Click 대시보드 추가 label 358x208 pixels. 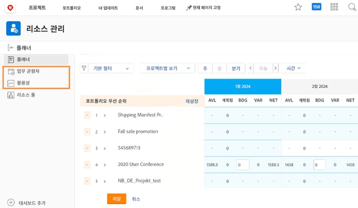pyautogui.click(x=32, y=203)
